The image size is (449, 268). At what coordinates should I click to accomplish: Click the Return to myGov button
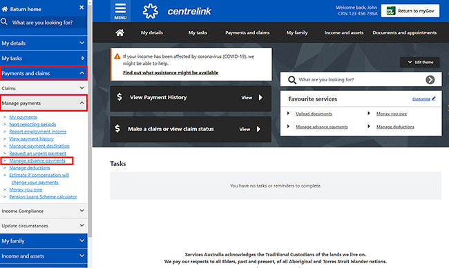[x=410, y=11]
